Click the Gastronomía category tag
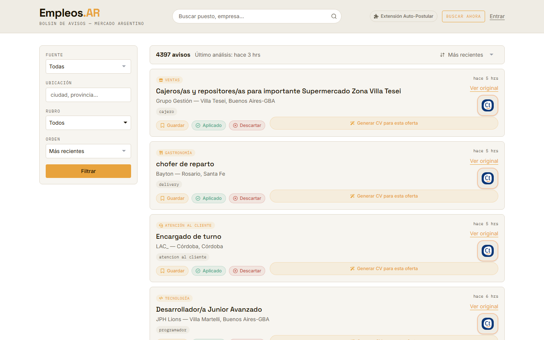The image size is (544, 340). point(176,153)
